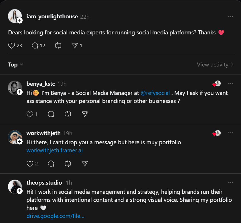Repost the iam_yourlighthouse main post
Image resolution: width=241 pixels, height=223 pixels.
coord(58,46)
